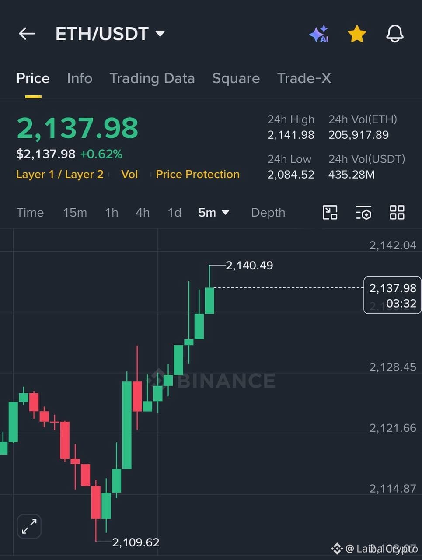The width and height of the screenshot is (422, 560).
Task: Tap the back arrow icon
Action: [x=27, y=34]
